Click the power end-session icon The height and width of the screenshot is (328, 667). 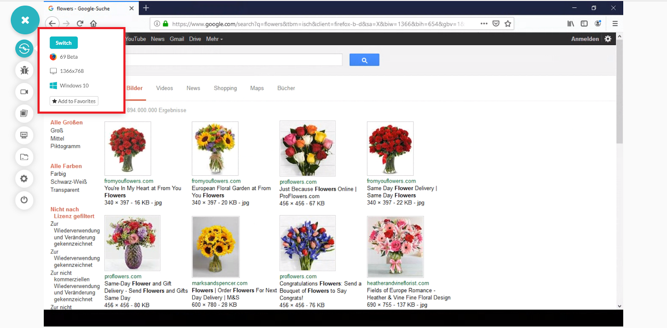click(x=24, y=200)
